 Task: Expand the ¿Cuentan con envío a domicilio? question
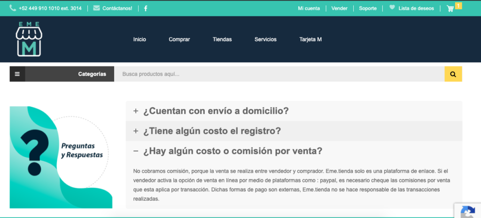(216, 111)
